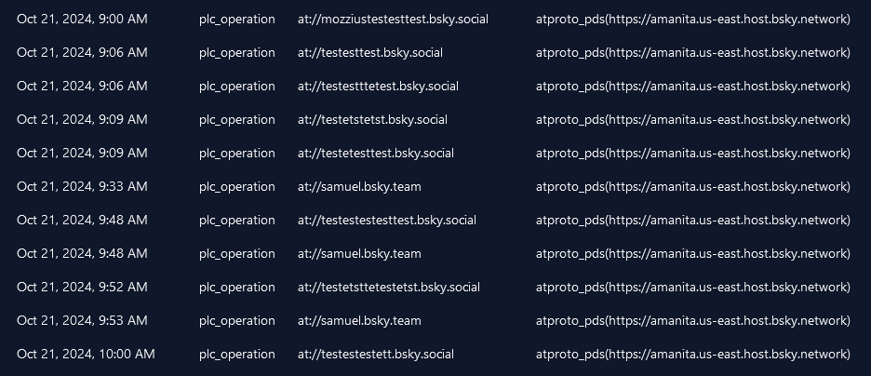Click the 9:52 AM timestamp

(x=82, y=287)
